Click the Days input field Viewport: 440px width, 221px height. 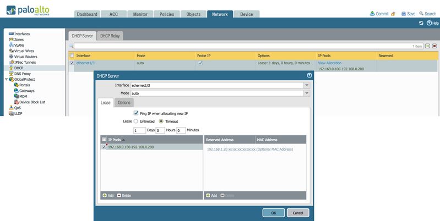(x=139, y=130)
